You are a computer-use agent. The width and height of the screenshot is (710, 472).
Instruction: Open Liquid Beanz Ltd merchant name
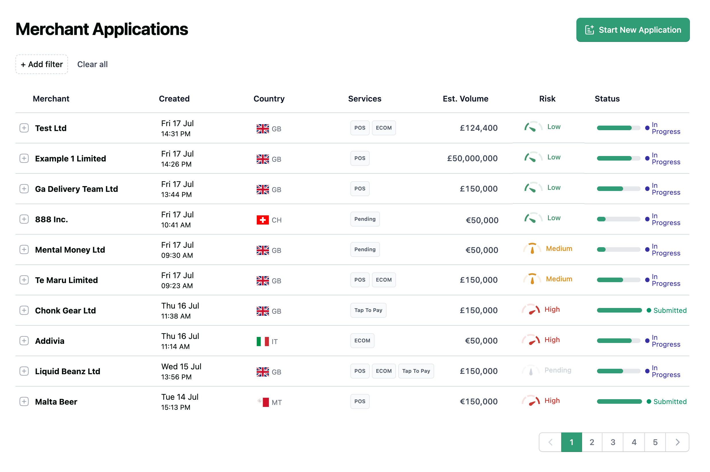67,371
